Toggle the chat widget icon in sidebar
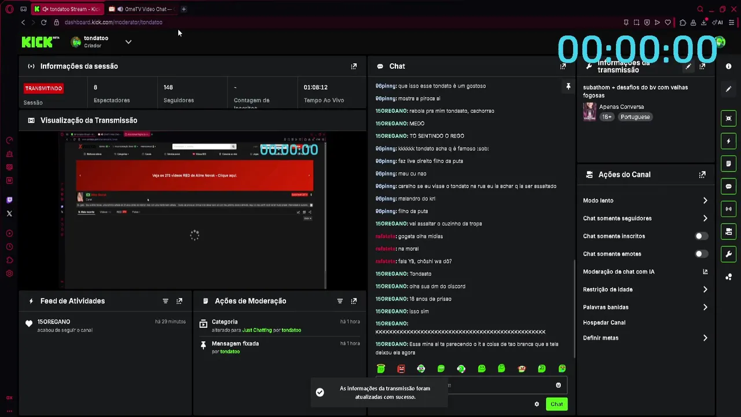The height and width of the screenshot is (417, 741). pos(728,186)
